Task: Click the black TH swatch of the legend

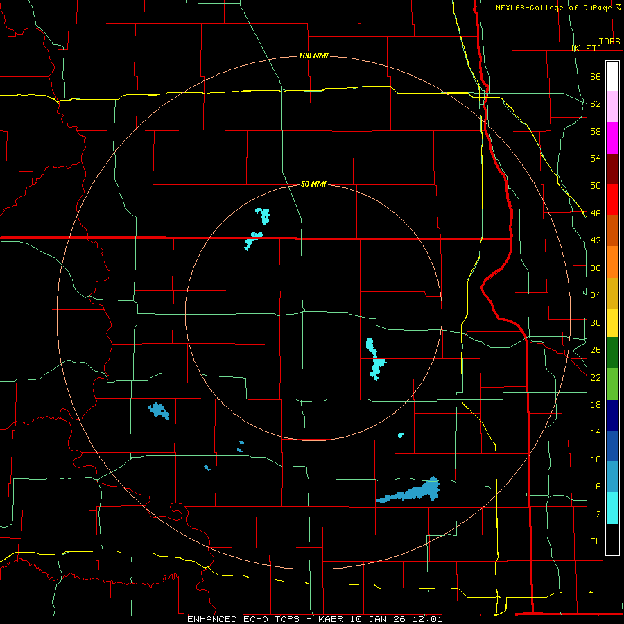Action: [612, 539]
